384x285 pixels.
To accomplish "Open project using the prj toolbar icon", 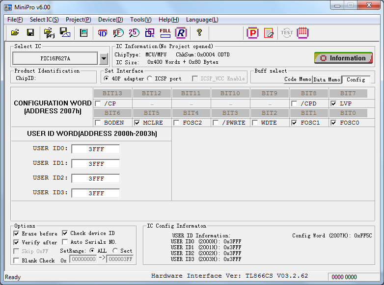I will 50,33.
